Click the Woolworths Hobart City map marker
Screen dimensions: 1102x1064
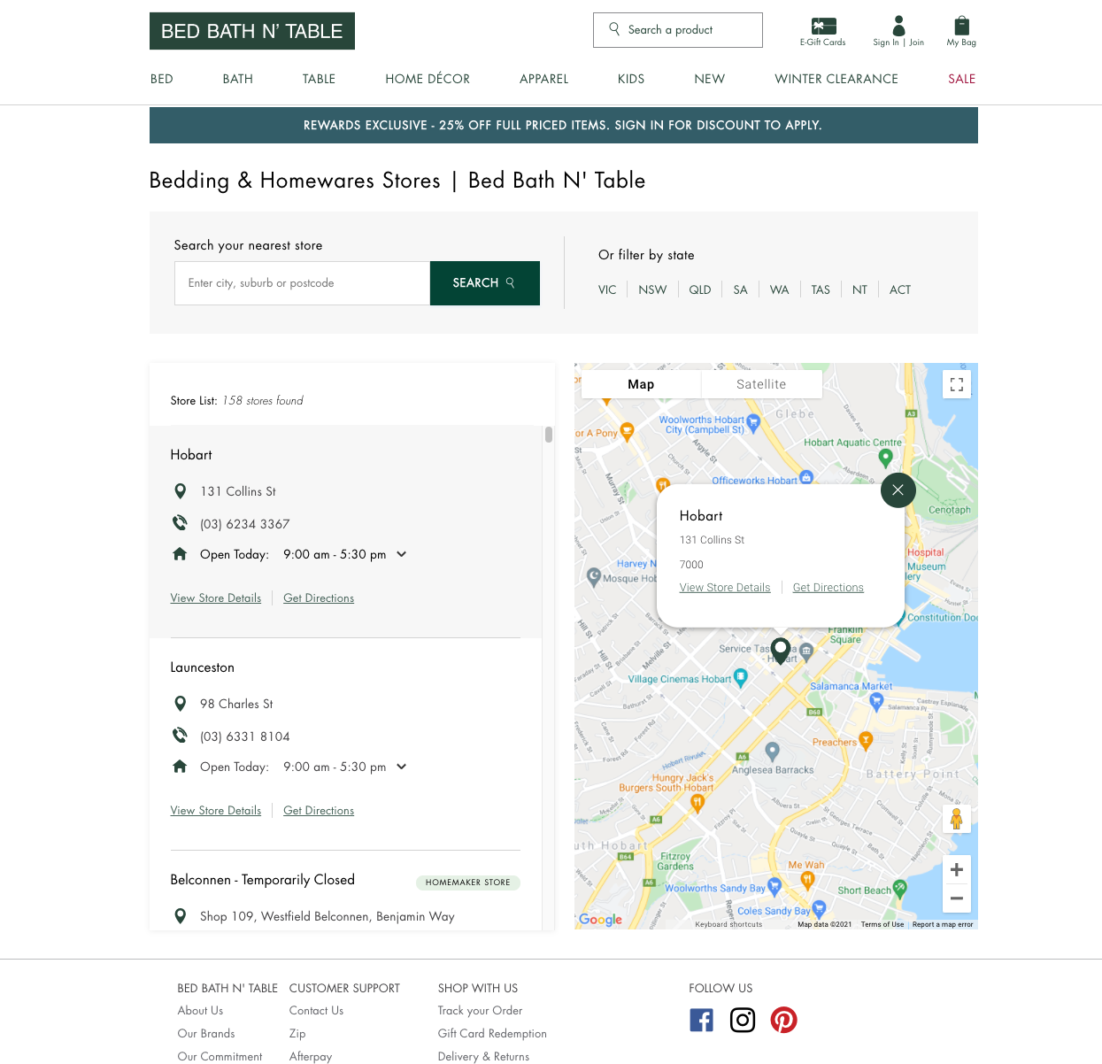coord(754,423)
